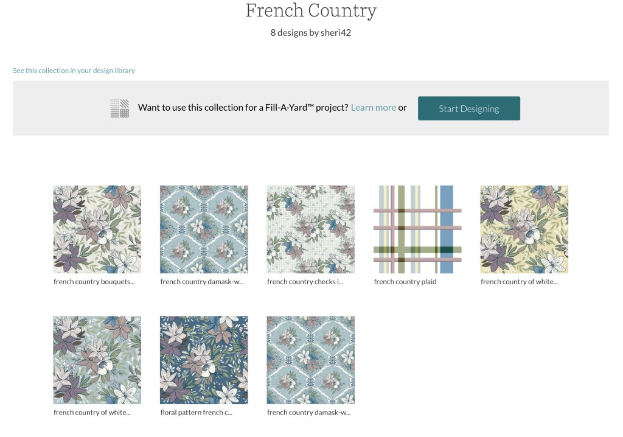Click the Fill-A-Yard grid pattern icon
Screen dimensions: 623x437
(x=120, y=108)
